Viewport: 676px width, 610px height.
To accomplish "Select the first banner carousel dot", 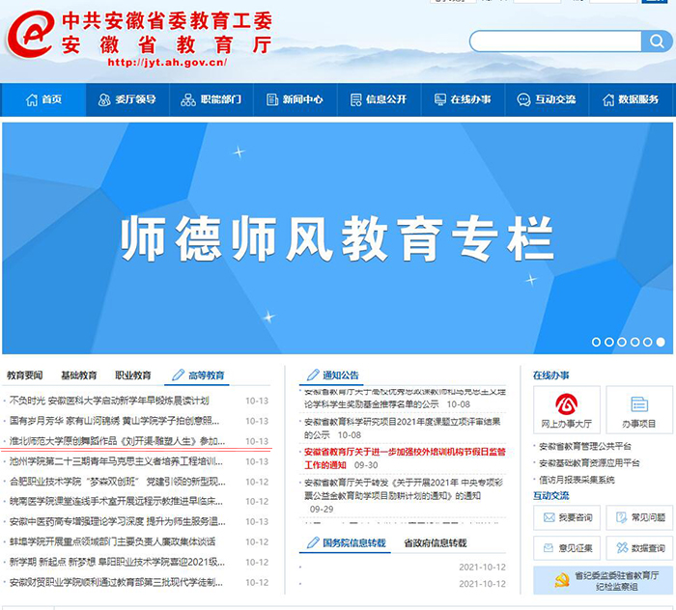I will [x=596, y=342].
